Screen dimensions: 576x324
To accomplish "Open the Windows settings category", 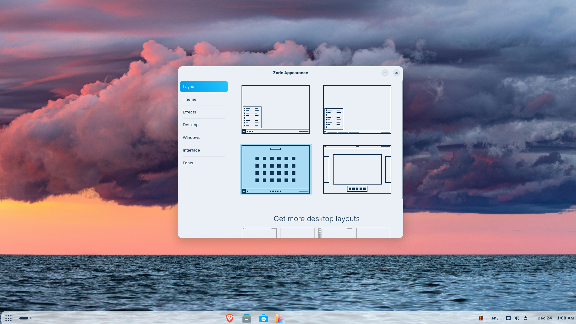I will click(191, 137).
